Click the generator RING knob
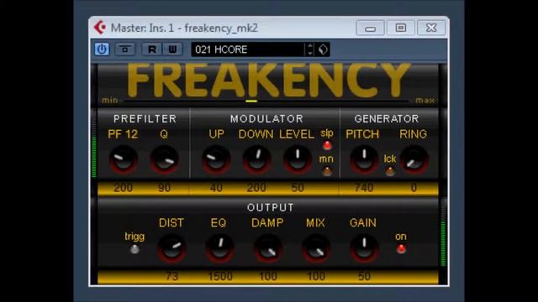Screen dimensions: 538x302 414,159
